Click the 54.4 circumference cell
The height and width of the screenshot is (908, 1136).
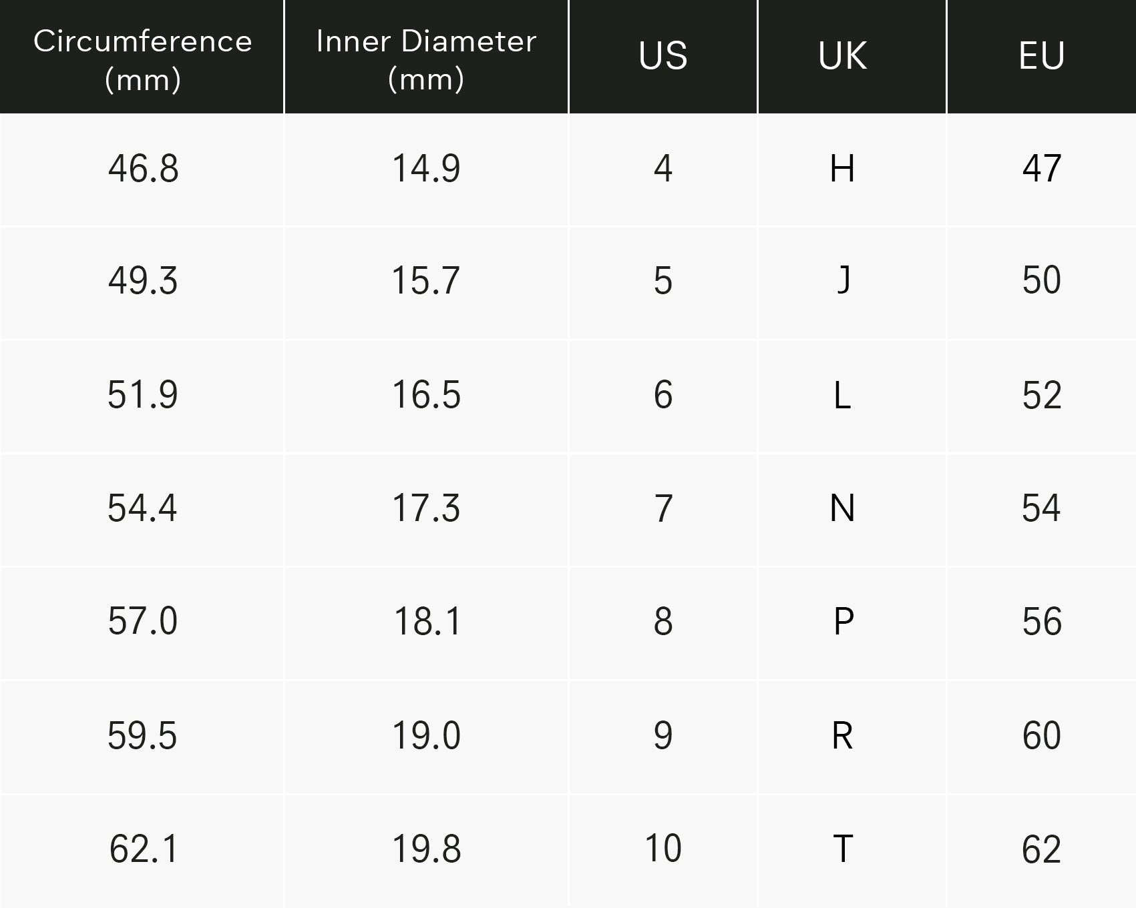tap(142, 508)
